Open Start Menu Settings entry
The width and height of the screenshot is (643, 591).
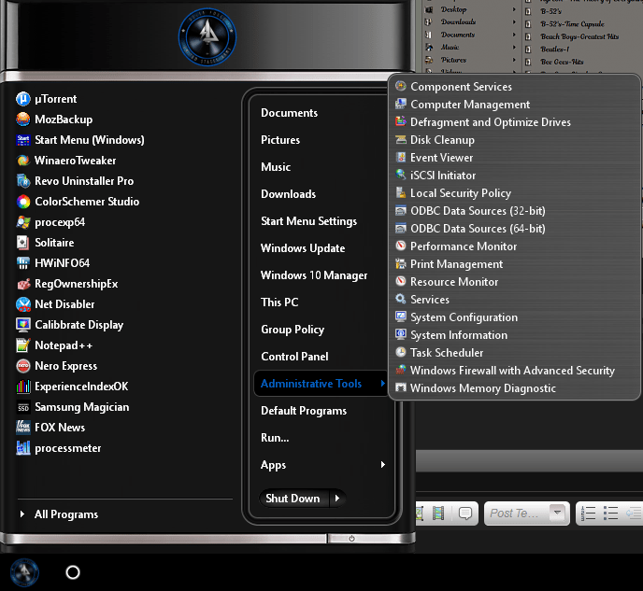click(x=308, y=221)
